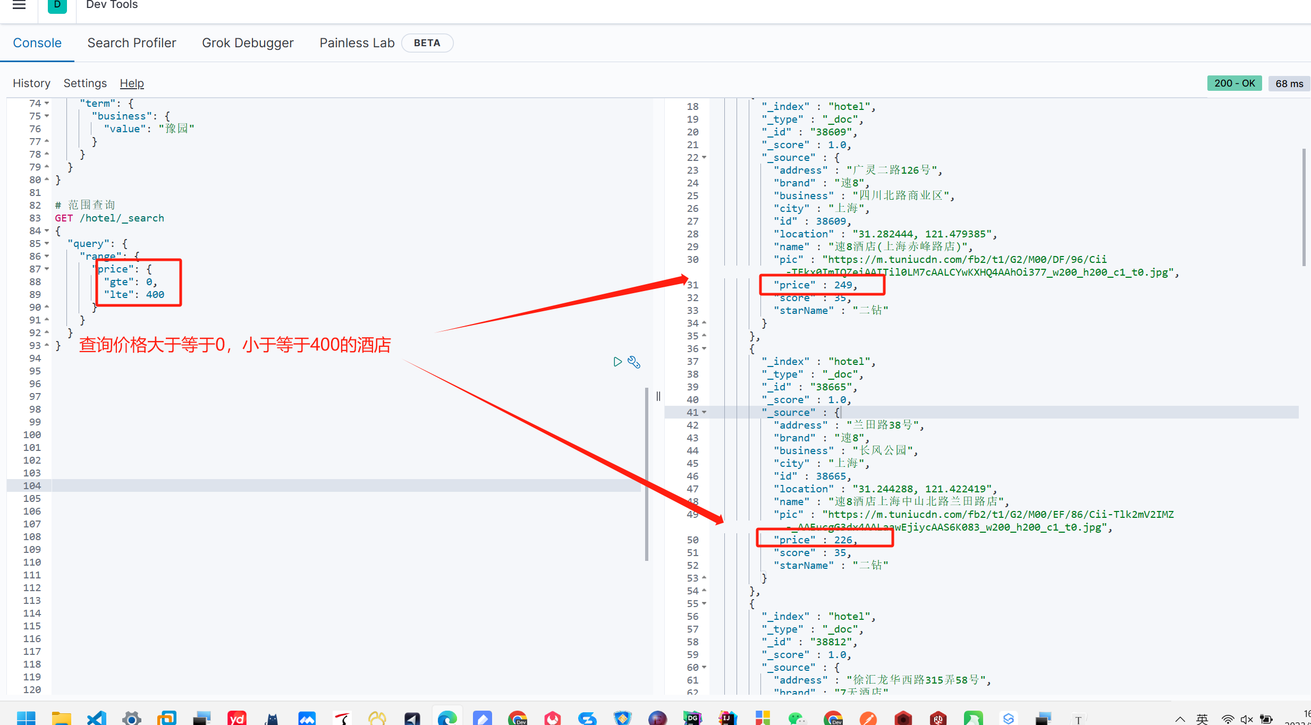
Task: Collapse the hit object at response line 36
Action: [x=704, y=348]
